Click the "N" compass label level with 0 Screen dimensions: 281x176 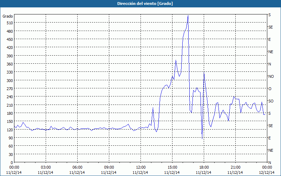(269, 163)
